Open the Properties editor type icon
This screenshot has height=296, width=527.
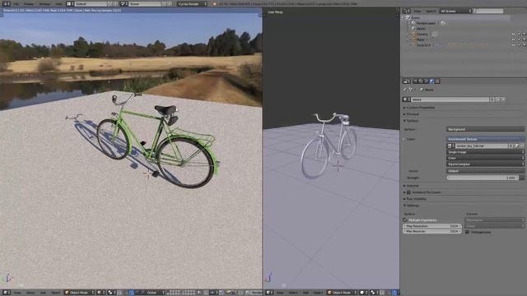(406, 81)
